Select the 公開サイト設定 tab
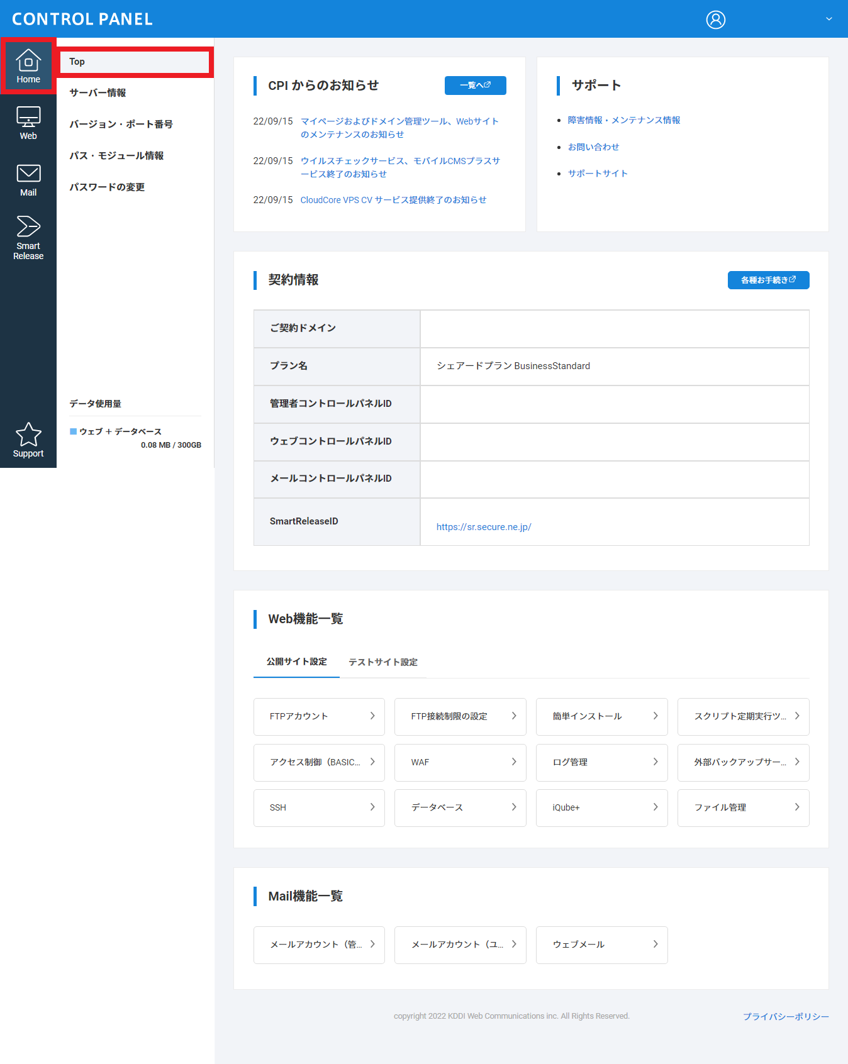848x1064 pixels. (296, 662)
